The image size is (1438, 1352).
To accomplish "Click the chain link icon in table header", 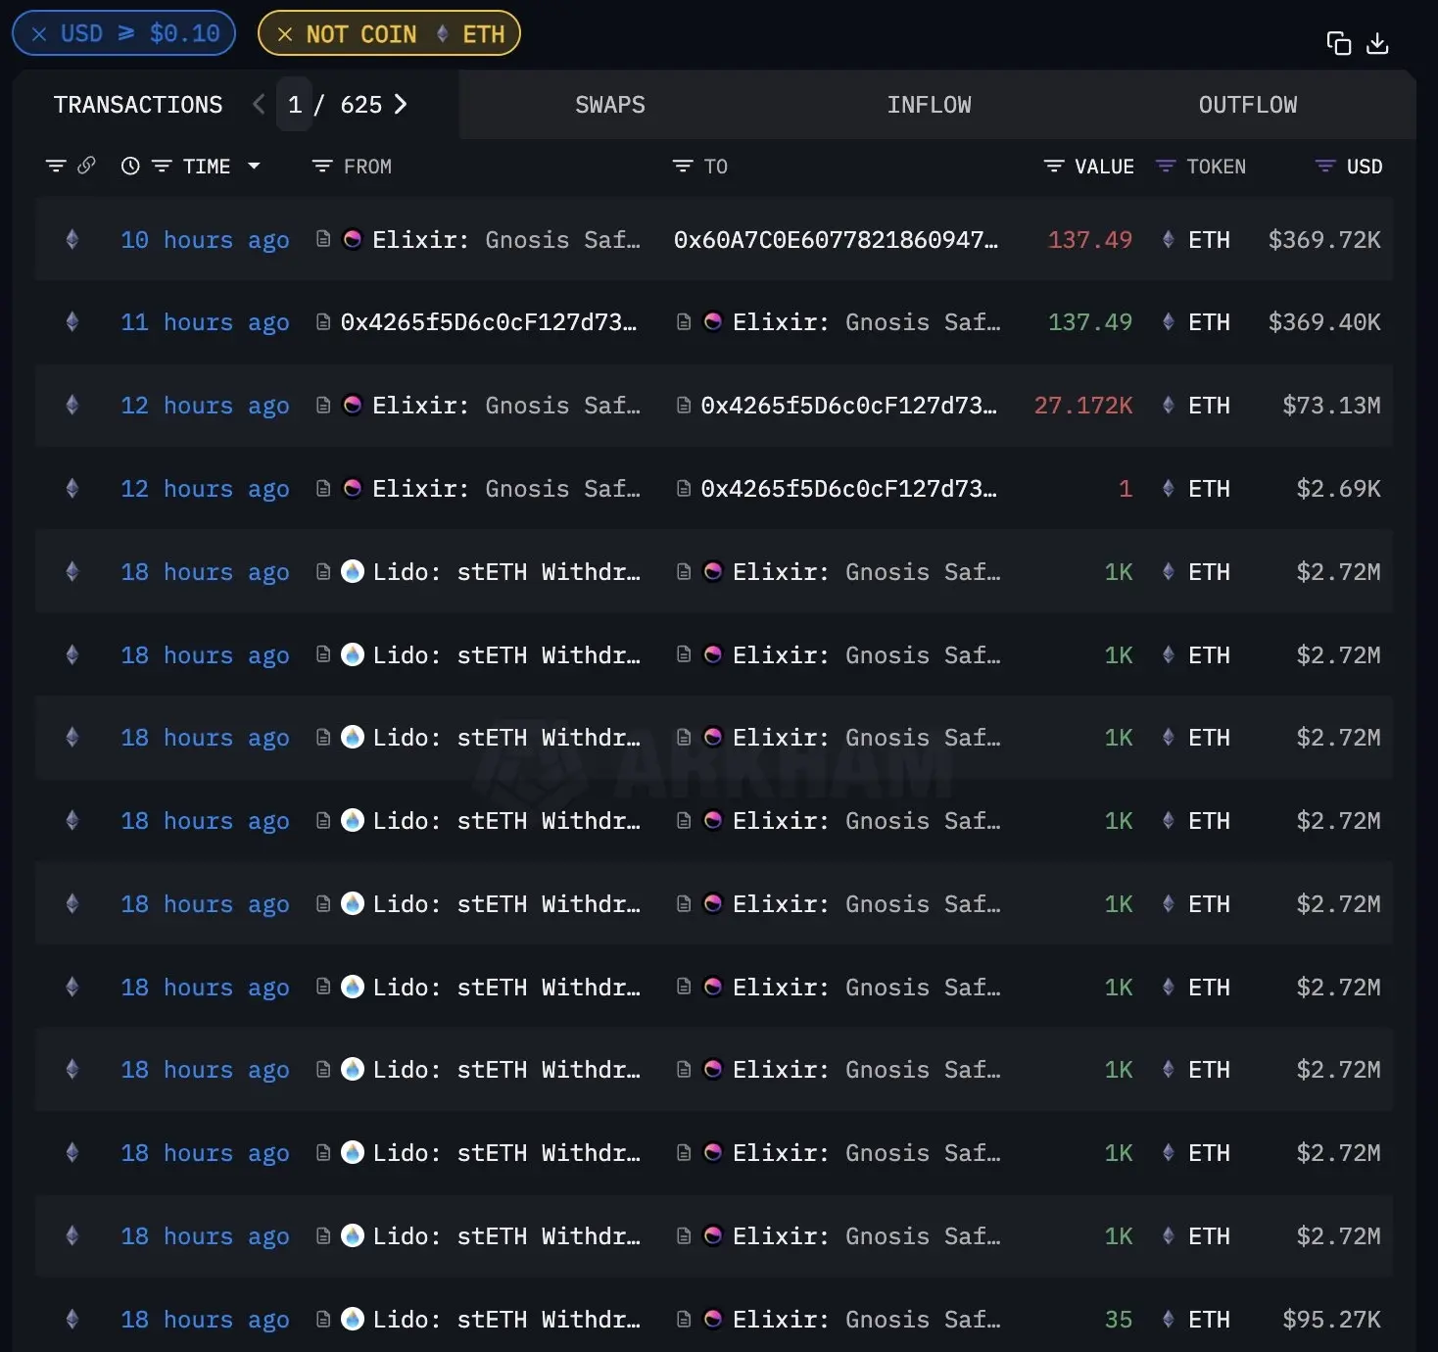I will pos(86,166).
